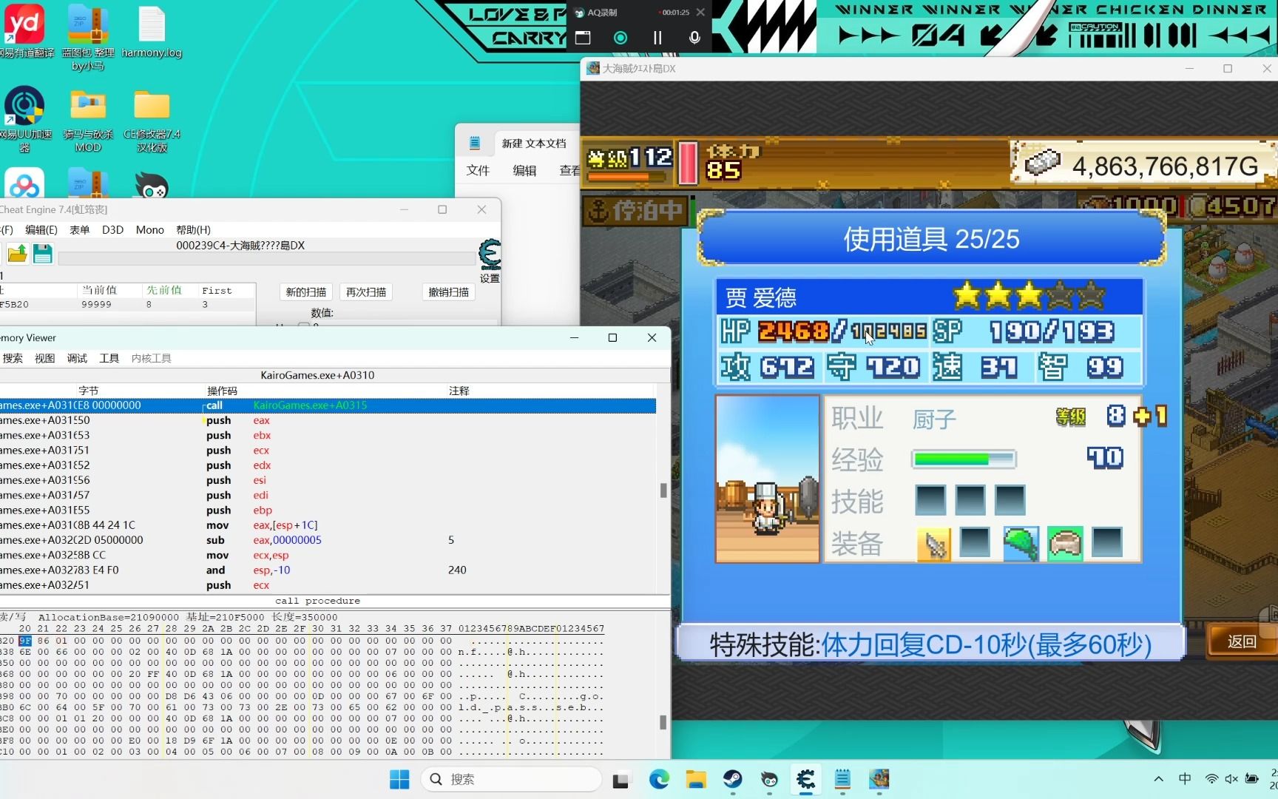Open Task View from taskbar

pos(621,780)
